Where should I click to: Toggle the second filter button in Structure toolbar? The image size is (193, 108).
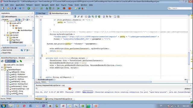[10, 61]
